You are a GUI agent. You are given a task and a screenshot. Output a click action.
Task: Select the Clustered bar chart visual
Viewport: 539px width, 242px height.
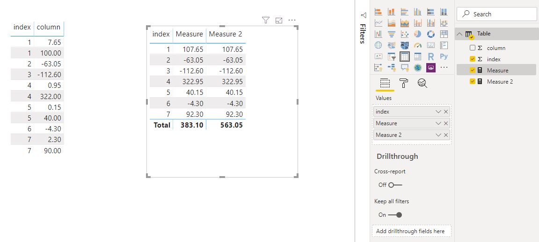405,12
